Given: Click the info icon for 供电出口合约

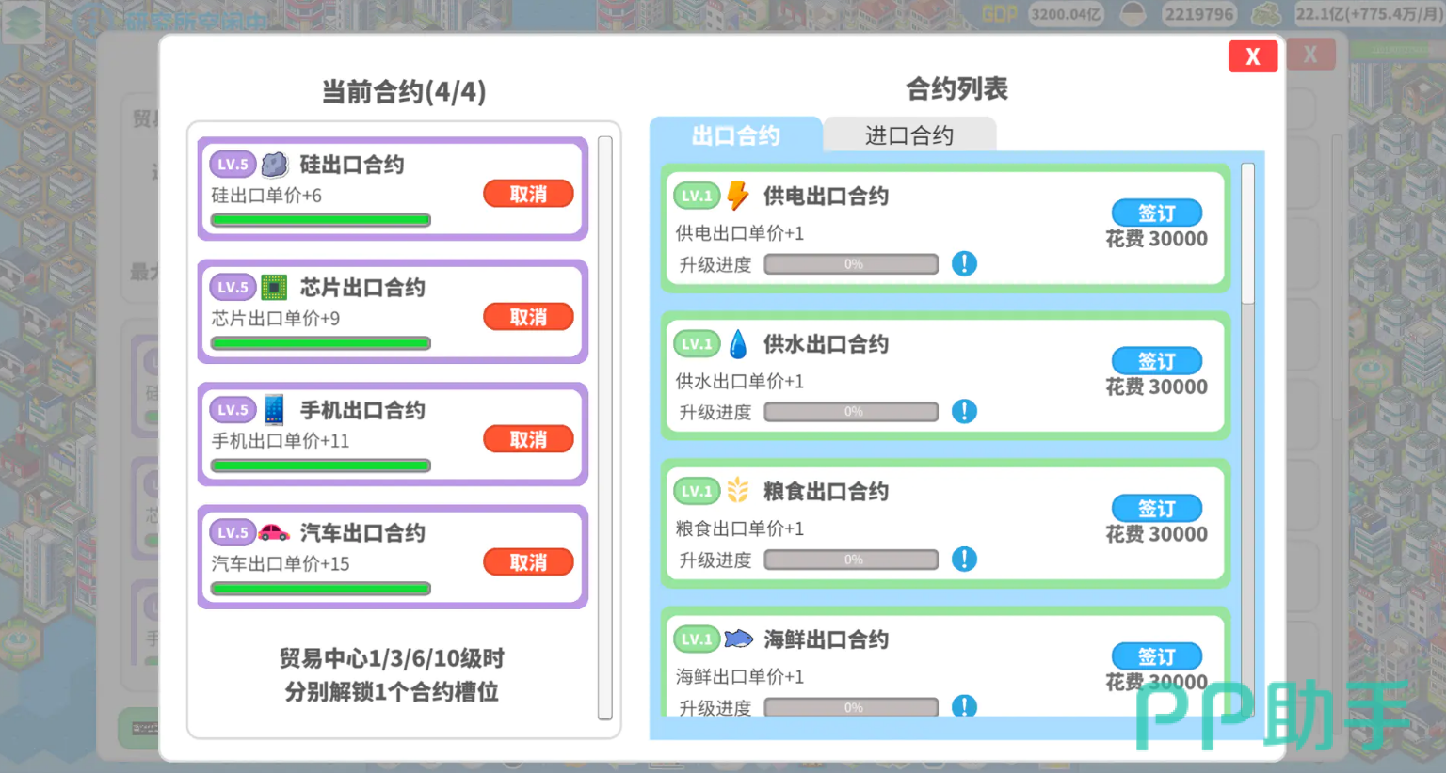Looking at the screenshot, I should click(x=964, y=264).
